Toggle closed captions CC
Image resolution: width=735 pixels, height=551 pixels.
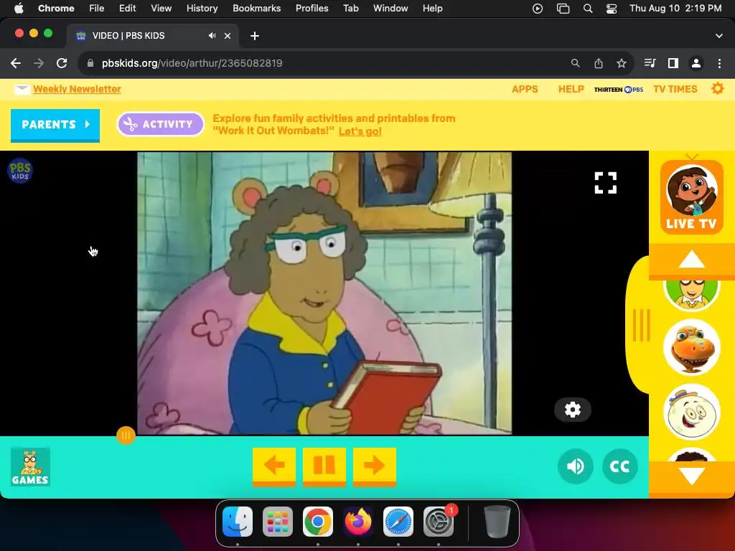(619, 466)
